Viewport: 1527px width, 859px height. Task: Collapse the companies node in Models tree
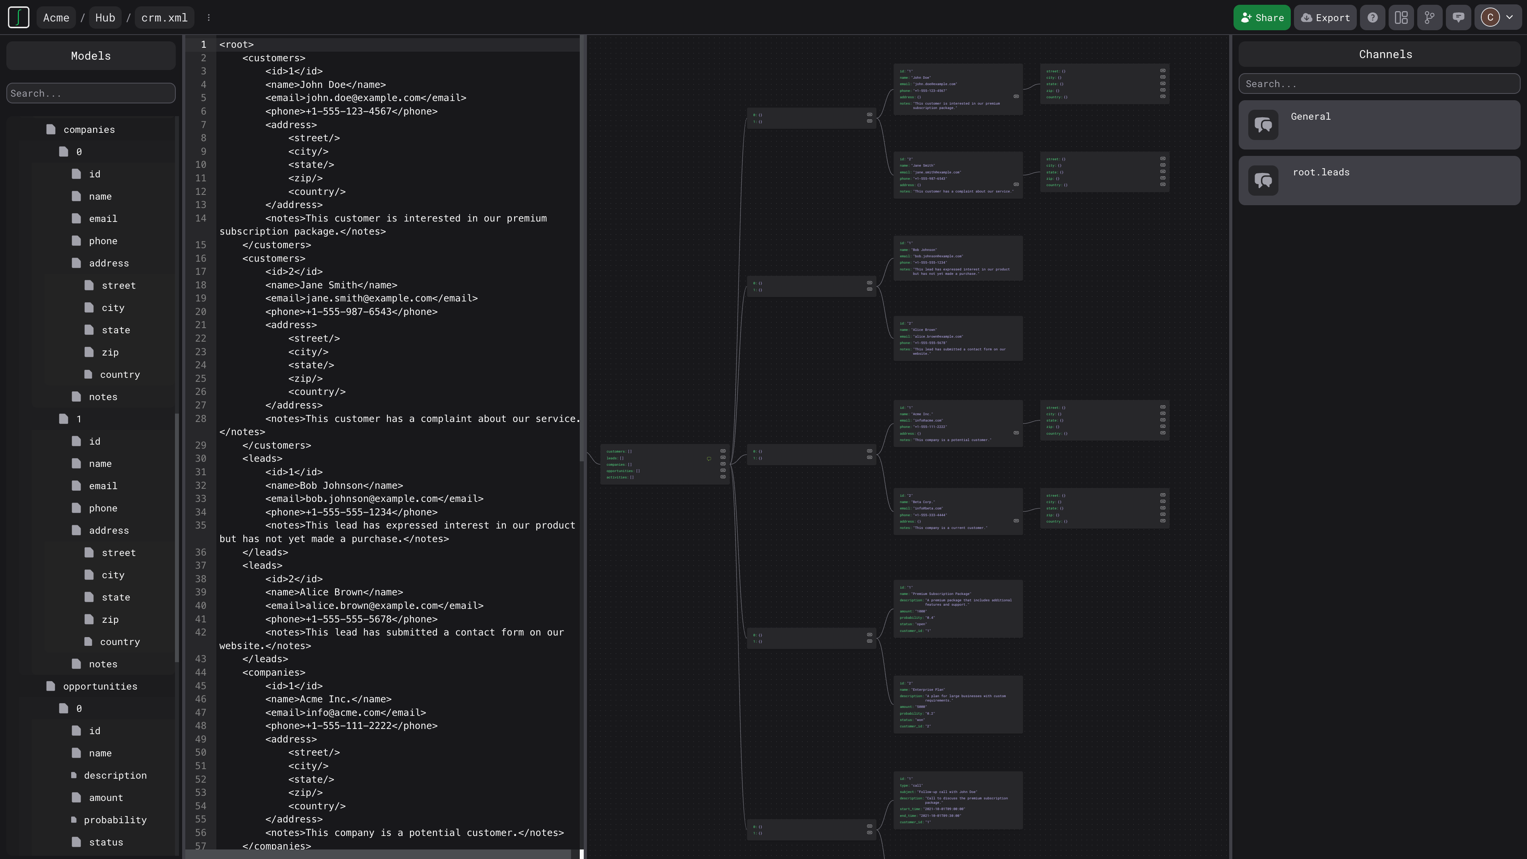click(89, 130)
